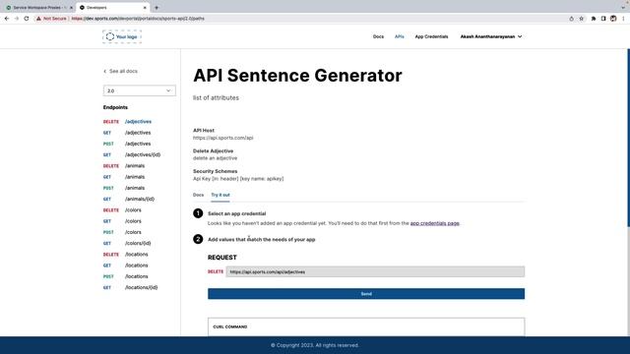
Task: Select GET /locations/{id} endpoint
Action: [x=130, y=288]
